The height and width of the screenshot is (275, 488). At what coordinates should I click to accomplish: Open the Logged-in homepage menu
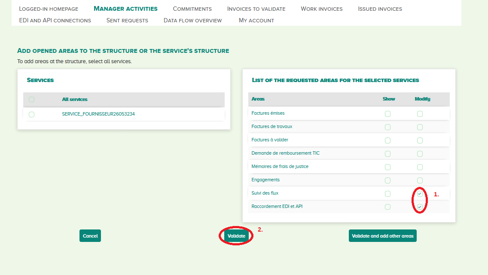tap(49, 9)
